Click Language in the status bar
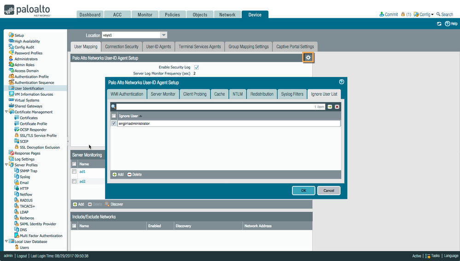460x261 pixels. click(x=451, y=256)
